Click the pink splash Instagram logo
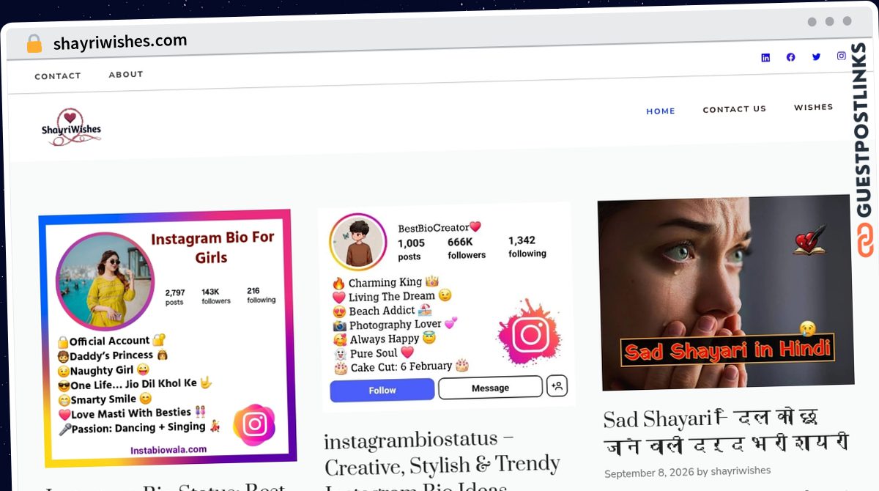879x491 pixels. (x=530, y=336)
